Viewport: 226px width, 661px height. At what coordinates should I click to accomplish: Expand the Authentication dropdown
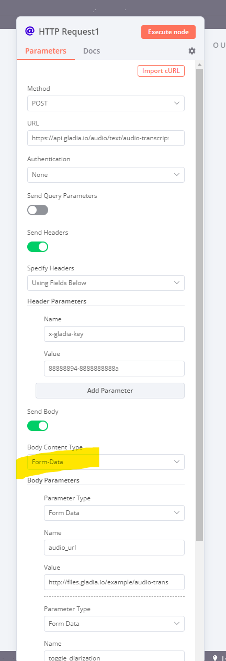tap(106, 175)
